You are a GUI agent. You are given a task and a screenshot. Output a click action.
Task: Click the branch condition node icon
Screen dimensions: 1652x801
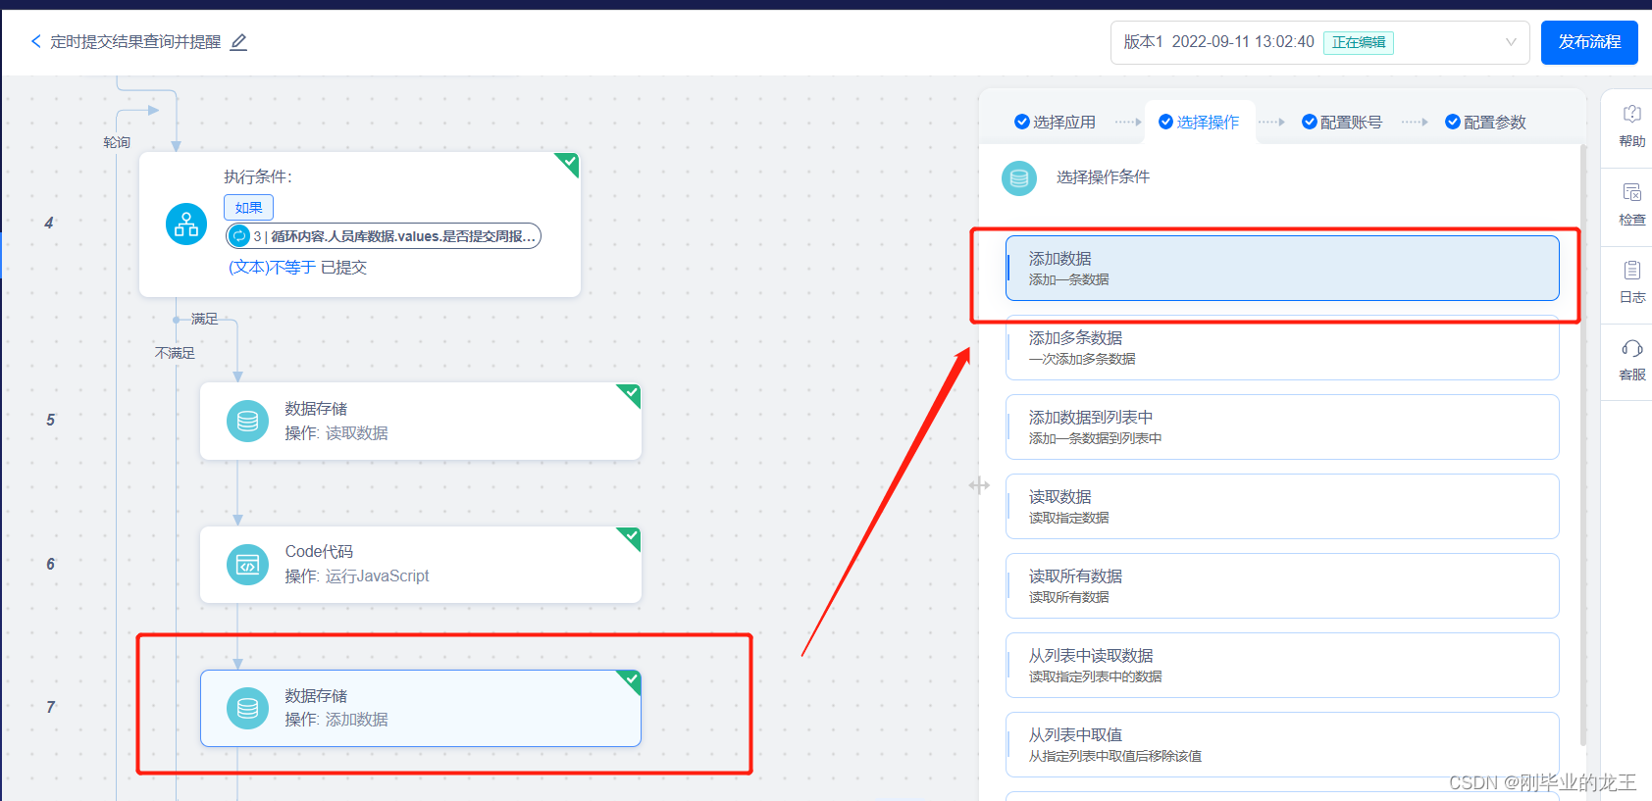pos(186,225)
